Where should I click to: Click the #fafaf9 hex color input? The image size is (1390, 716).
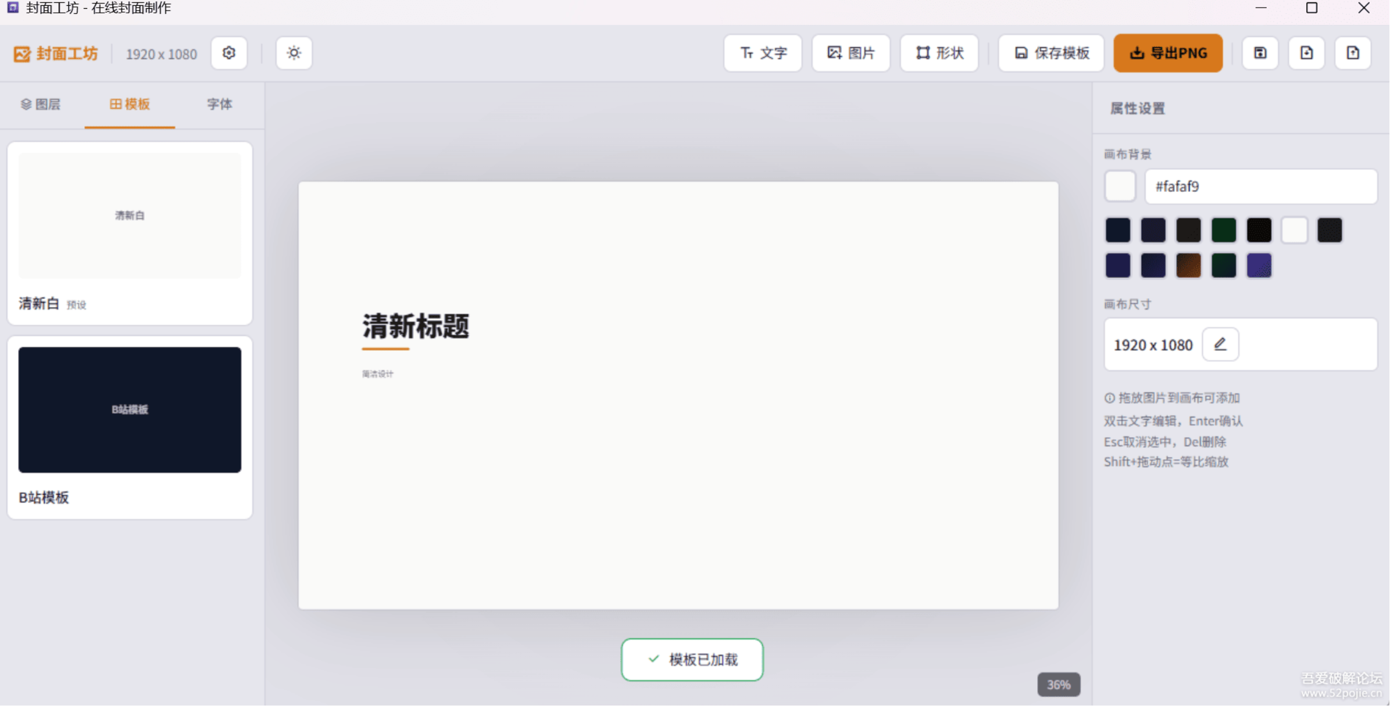click(1261, 187)
